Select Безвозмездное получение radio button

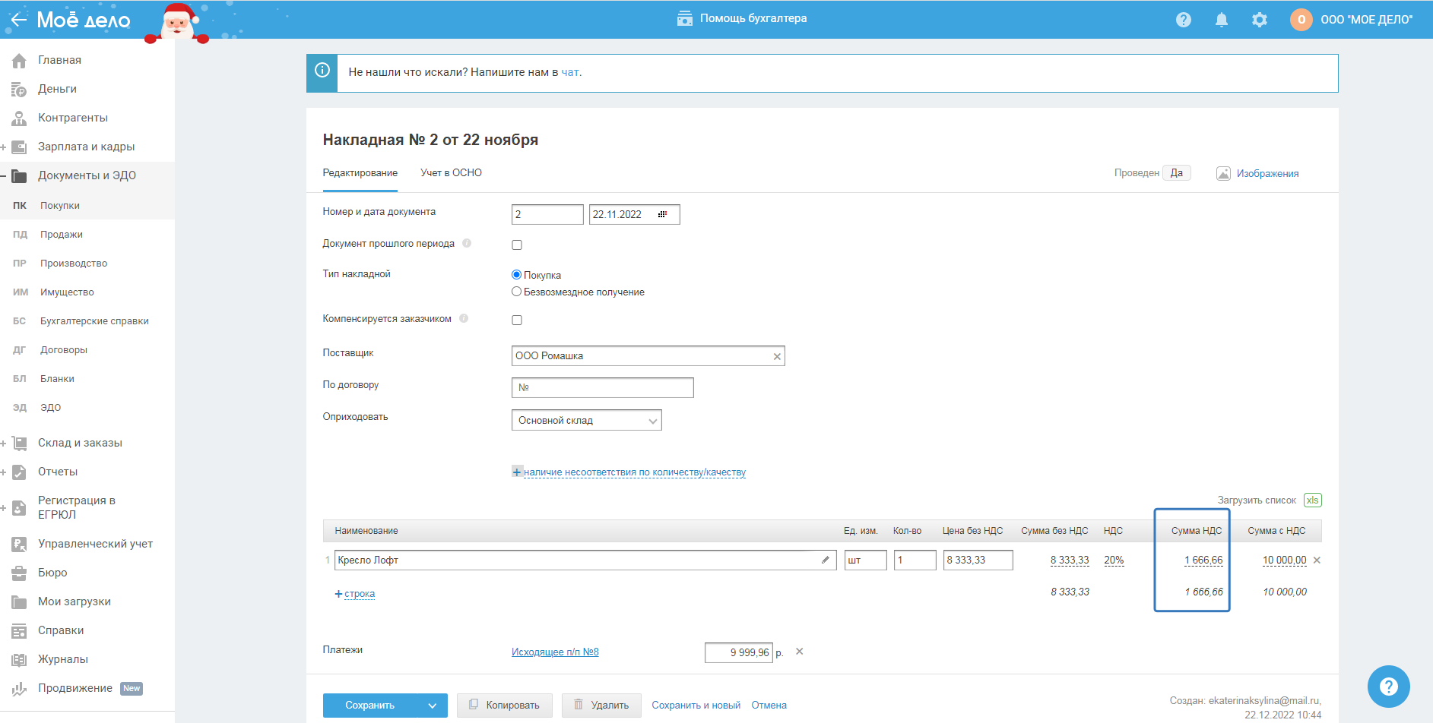click(517, 292)
